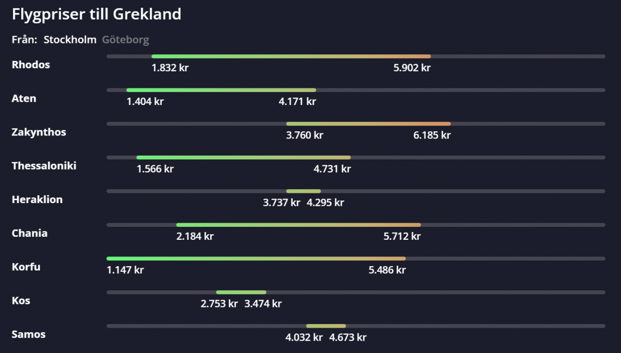Click the Chania price range bar
Viewport: 621px width, 353px height.
click(298, 225)
